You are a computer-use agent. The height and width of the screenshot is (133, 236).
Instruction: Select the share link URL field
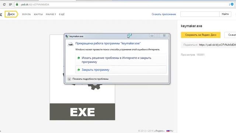coord(217,45)
